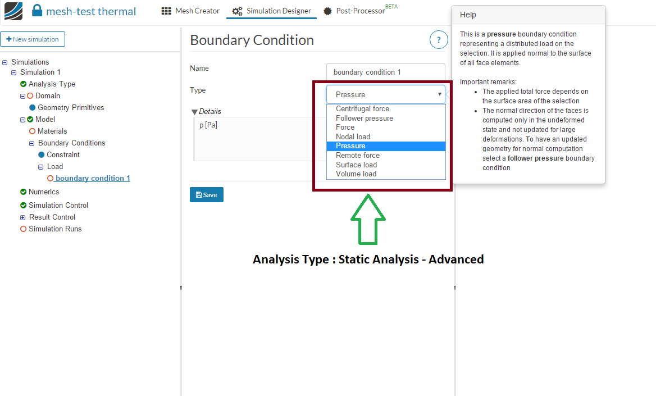Switch to the Simulation Designer tab

(271, 11)
